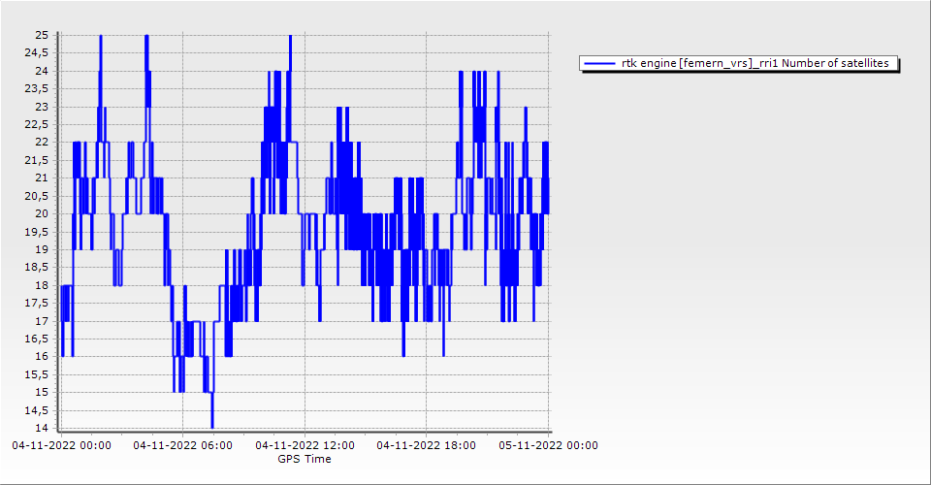Click the 16 tick label on the y-axis

click(42, 357)
